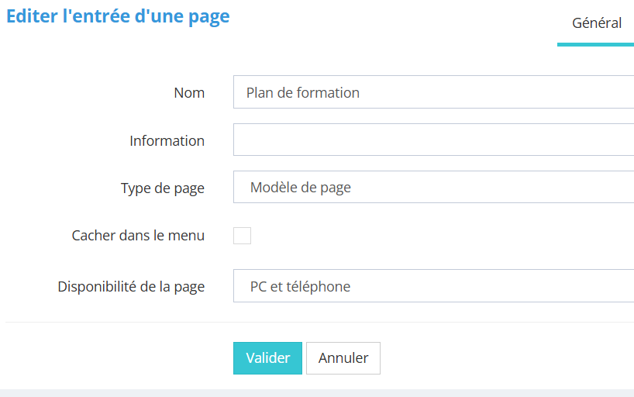Switch to the Général tab

(x=596, y=23)
